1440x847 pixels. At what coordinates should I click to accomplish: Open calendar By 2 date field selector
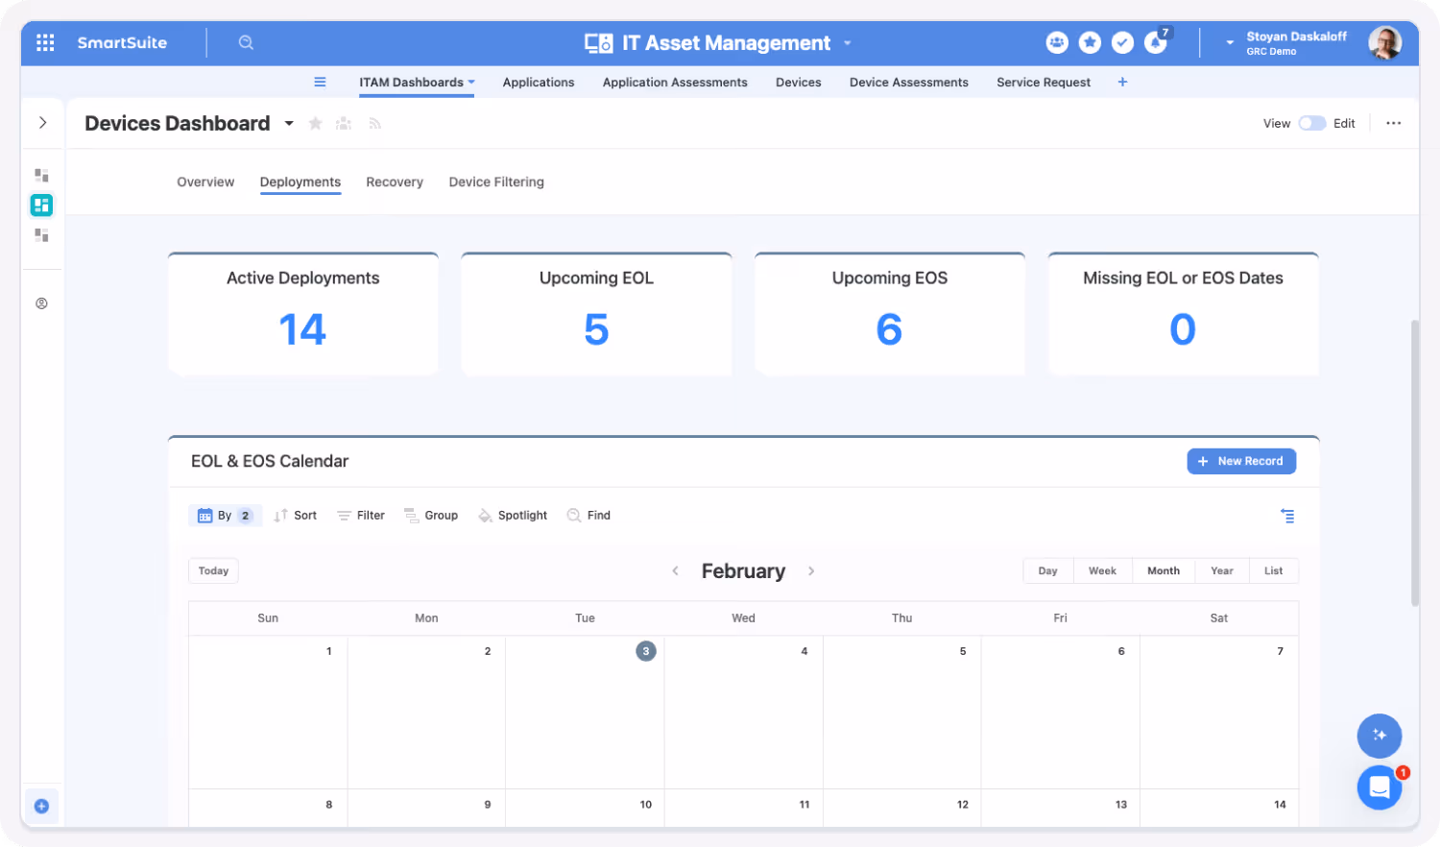point(225,516)
